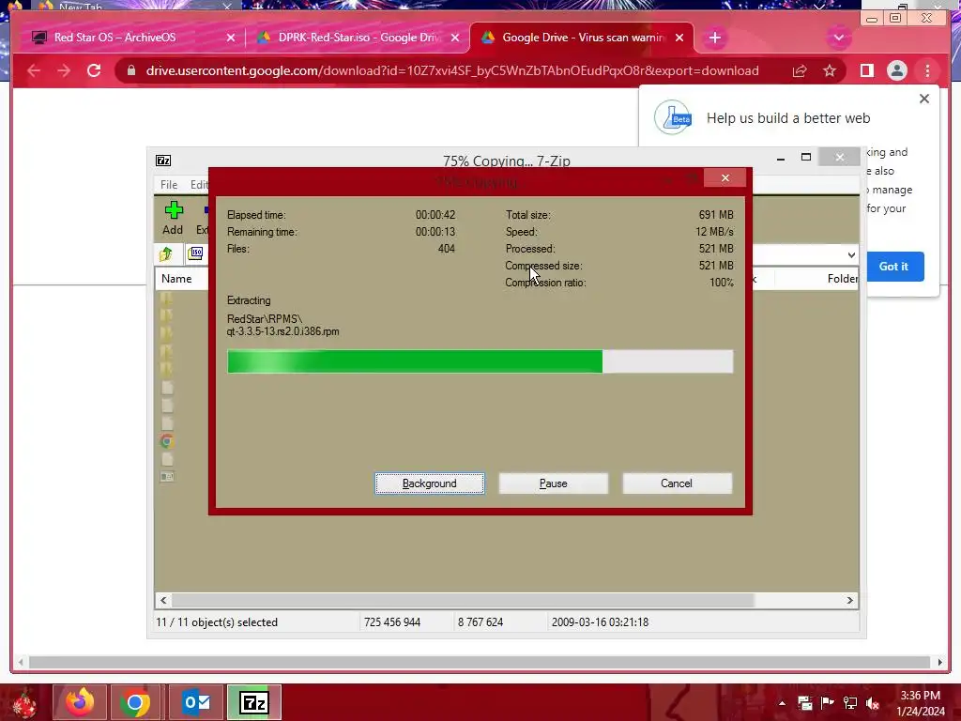The image size is (961, 721).
Task: Show hidden system tray icons
Action: [x=782, y=703]
